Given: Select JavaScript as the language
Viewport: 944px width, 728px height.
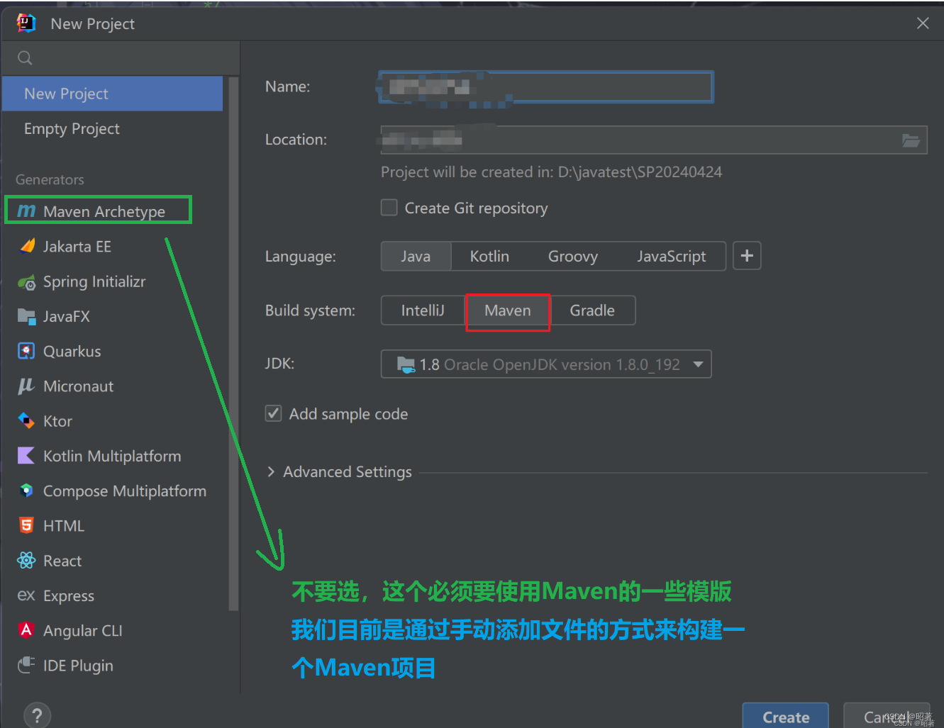Looking at the screenshot, I should coord(671,257).
